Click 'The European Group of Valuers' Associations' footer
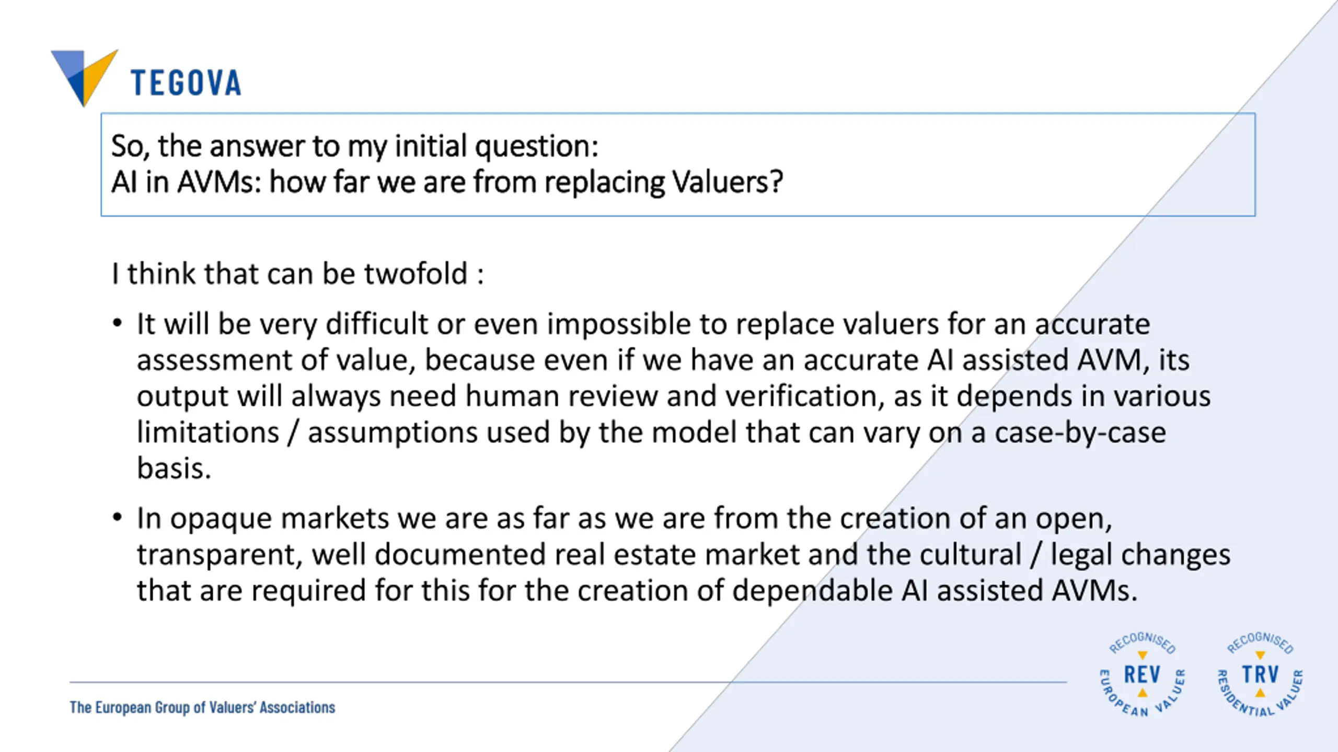Image resolution: width=1338 pixels, height=752 pixels. [x=202, y=708]
